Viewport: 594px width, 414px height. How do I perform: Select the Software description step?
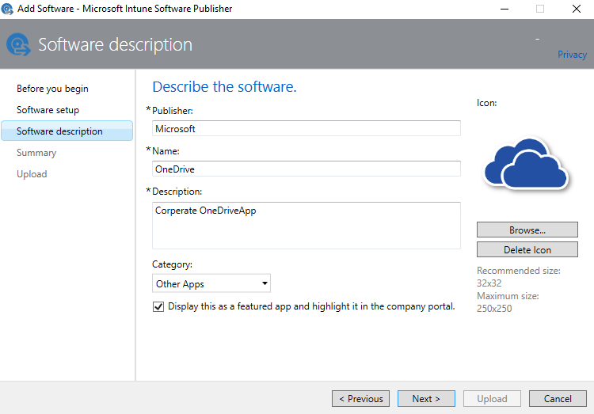67,131
